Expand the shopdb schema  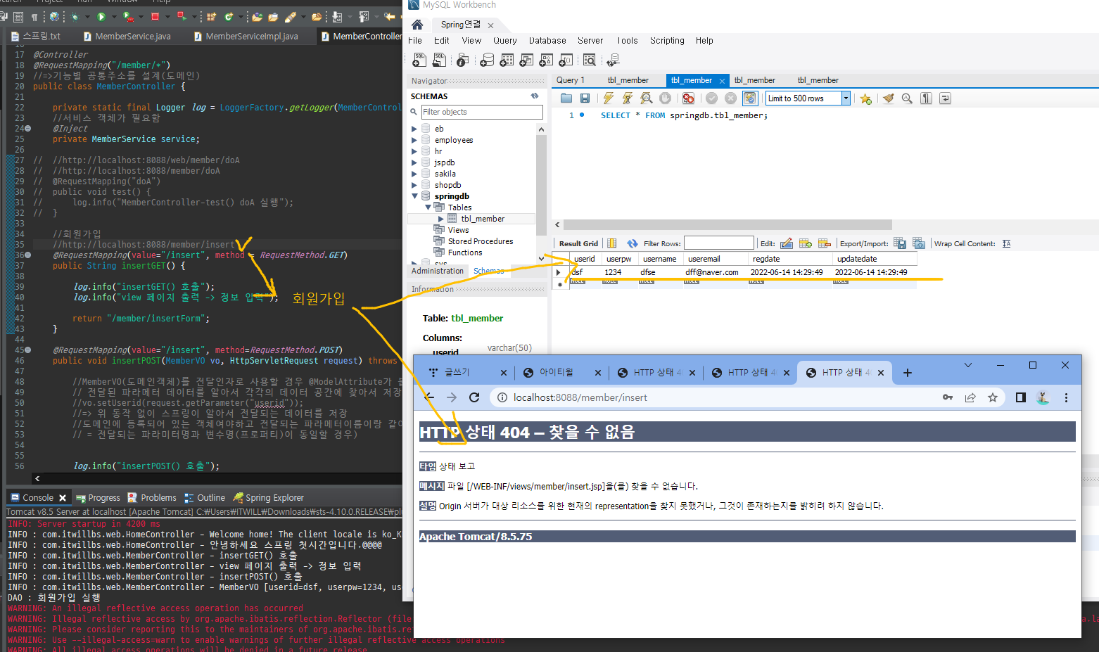414,185
